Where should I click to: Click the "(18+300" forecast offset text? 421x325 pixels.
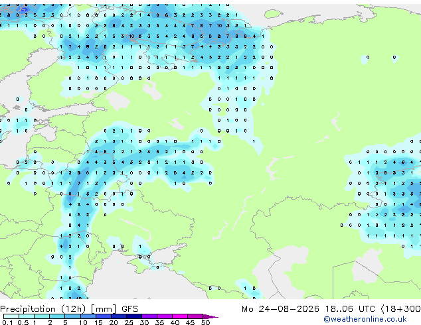click(401, 309)
